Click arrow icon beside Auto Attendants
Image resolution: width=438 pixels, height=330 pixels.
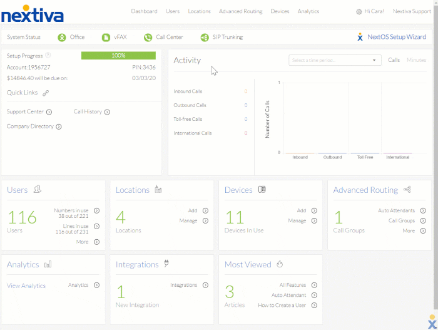tap(423, 211)
